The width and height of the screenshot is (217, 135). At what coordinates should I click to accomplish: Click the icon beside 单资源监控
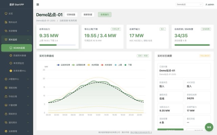[11, 63]
